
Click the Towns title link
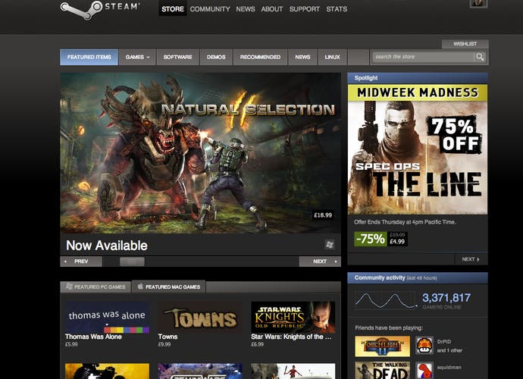[x=168, y=337]
